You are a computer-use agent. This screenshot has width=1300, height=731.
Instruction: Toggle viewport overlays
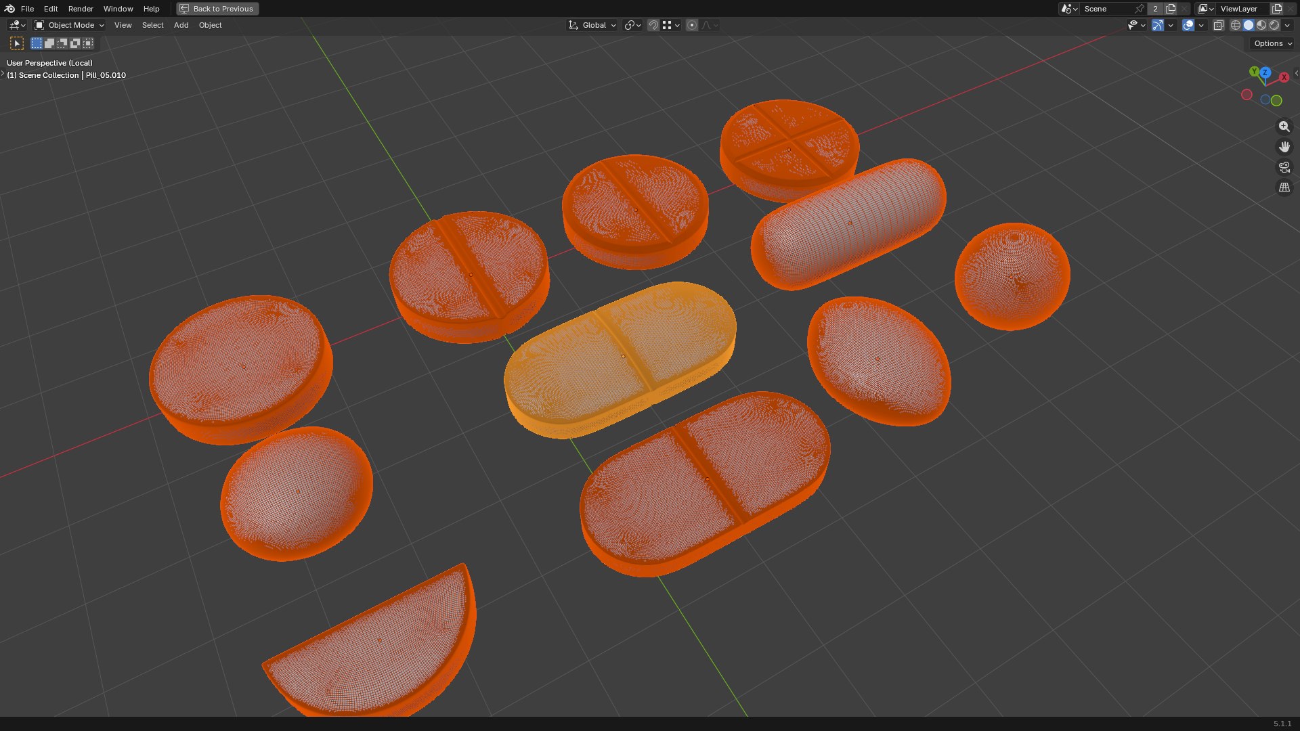tap(1188, 25)
